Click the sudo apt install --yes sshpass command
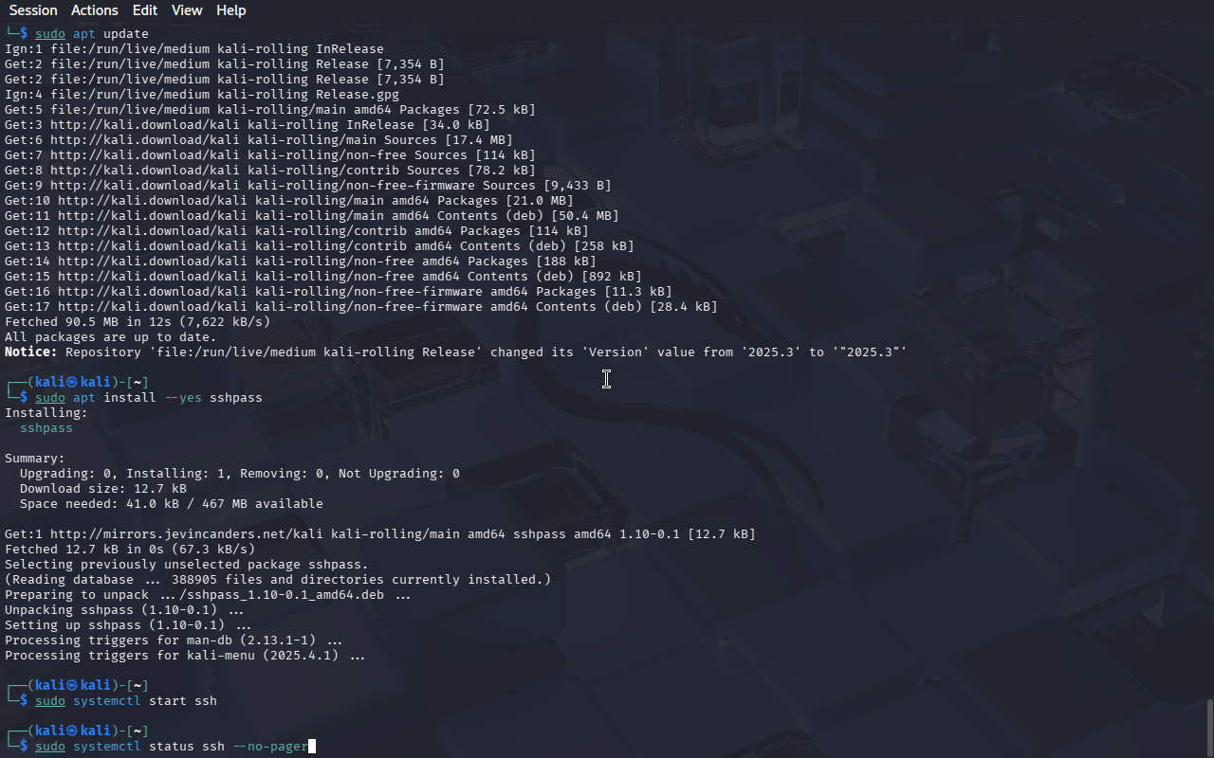This screenshot has height=758, width=1214. point(149,398)
